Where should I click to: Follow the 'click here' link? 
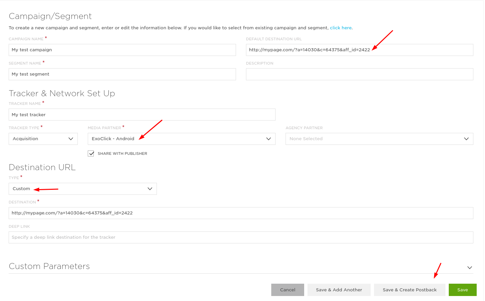tap(340, 28)
